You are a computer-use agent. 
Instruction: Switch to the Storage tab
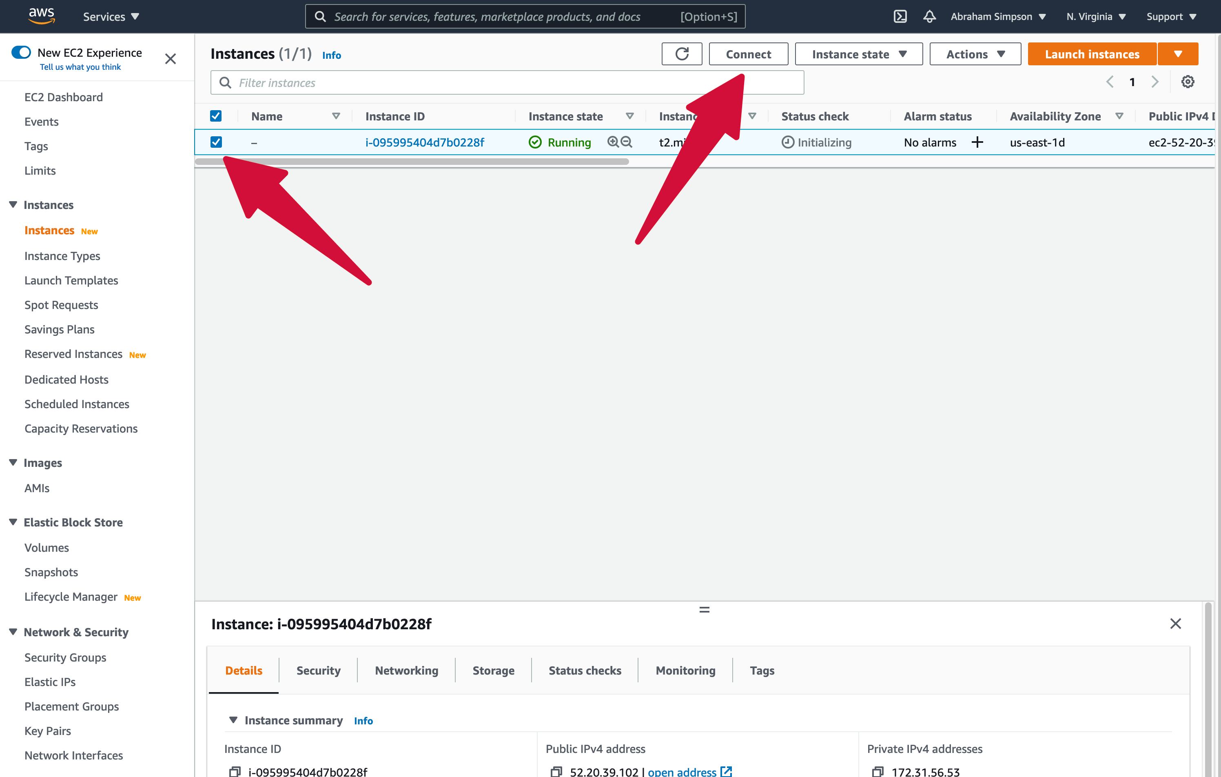493,670
